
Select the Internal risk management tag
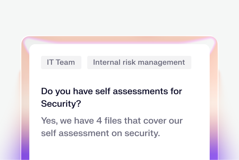tap(139, 62)
